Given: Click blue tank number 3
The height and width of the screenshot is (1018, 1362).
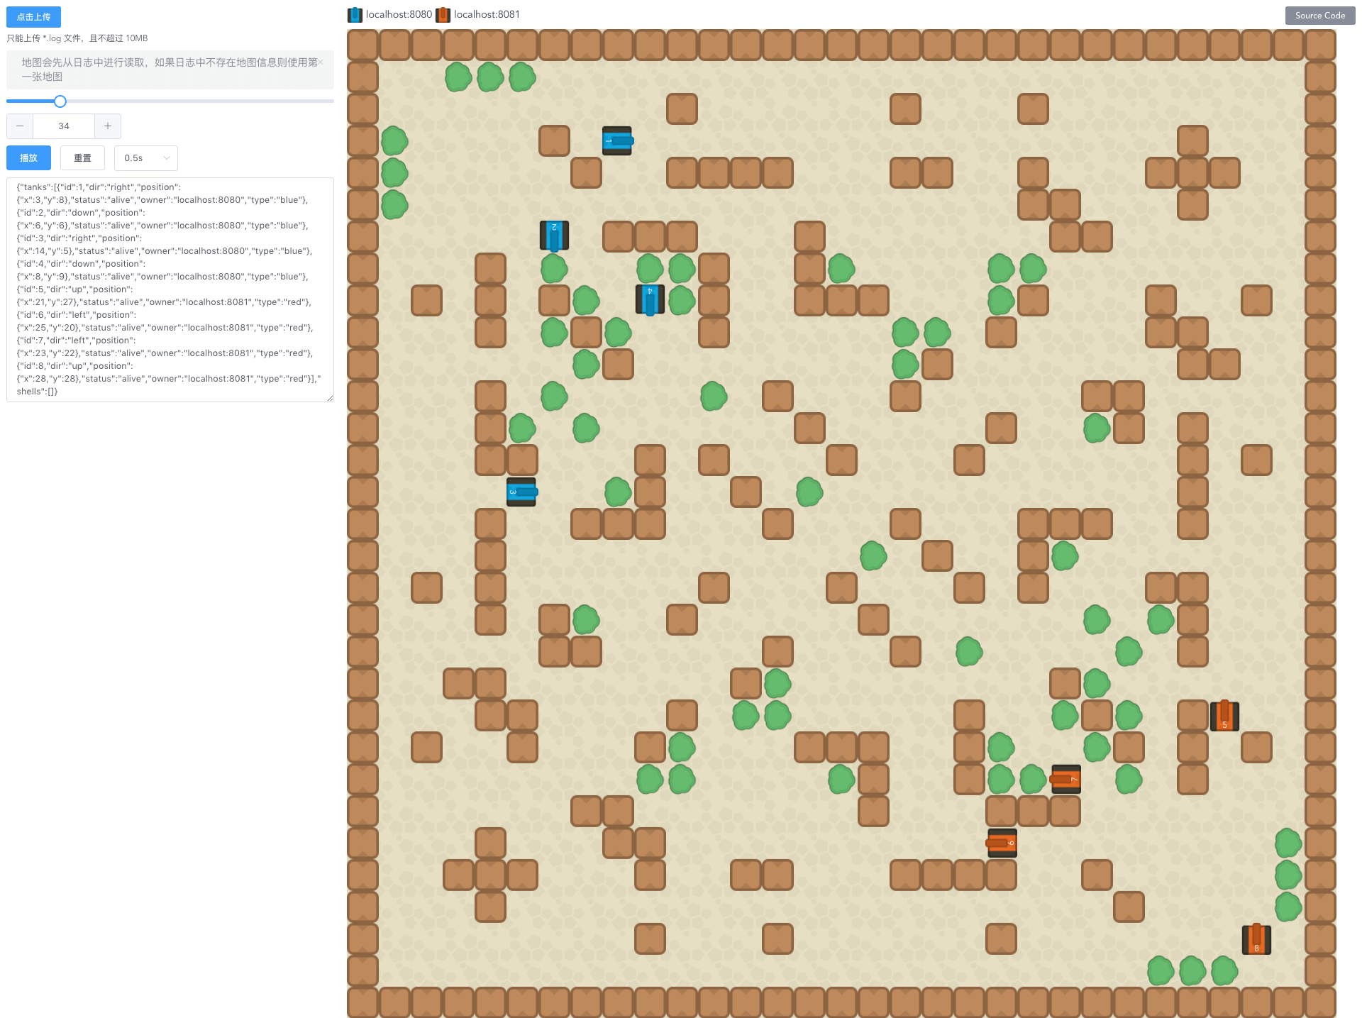Looking at the screenshot, I should (521, 492).
